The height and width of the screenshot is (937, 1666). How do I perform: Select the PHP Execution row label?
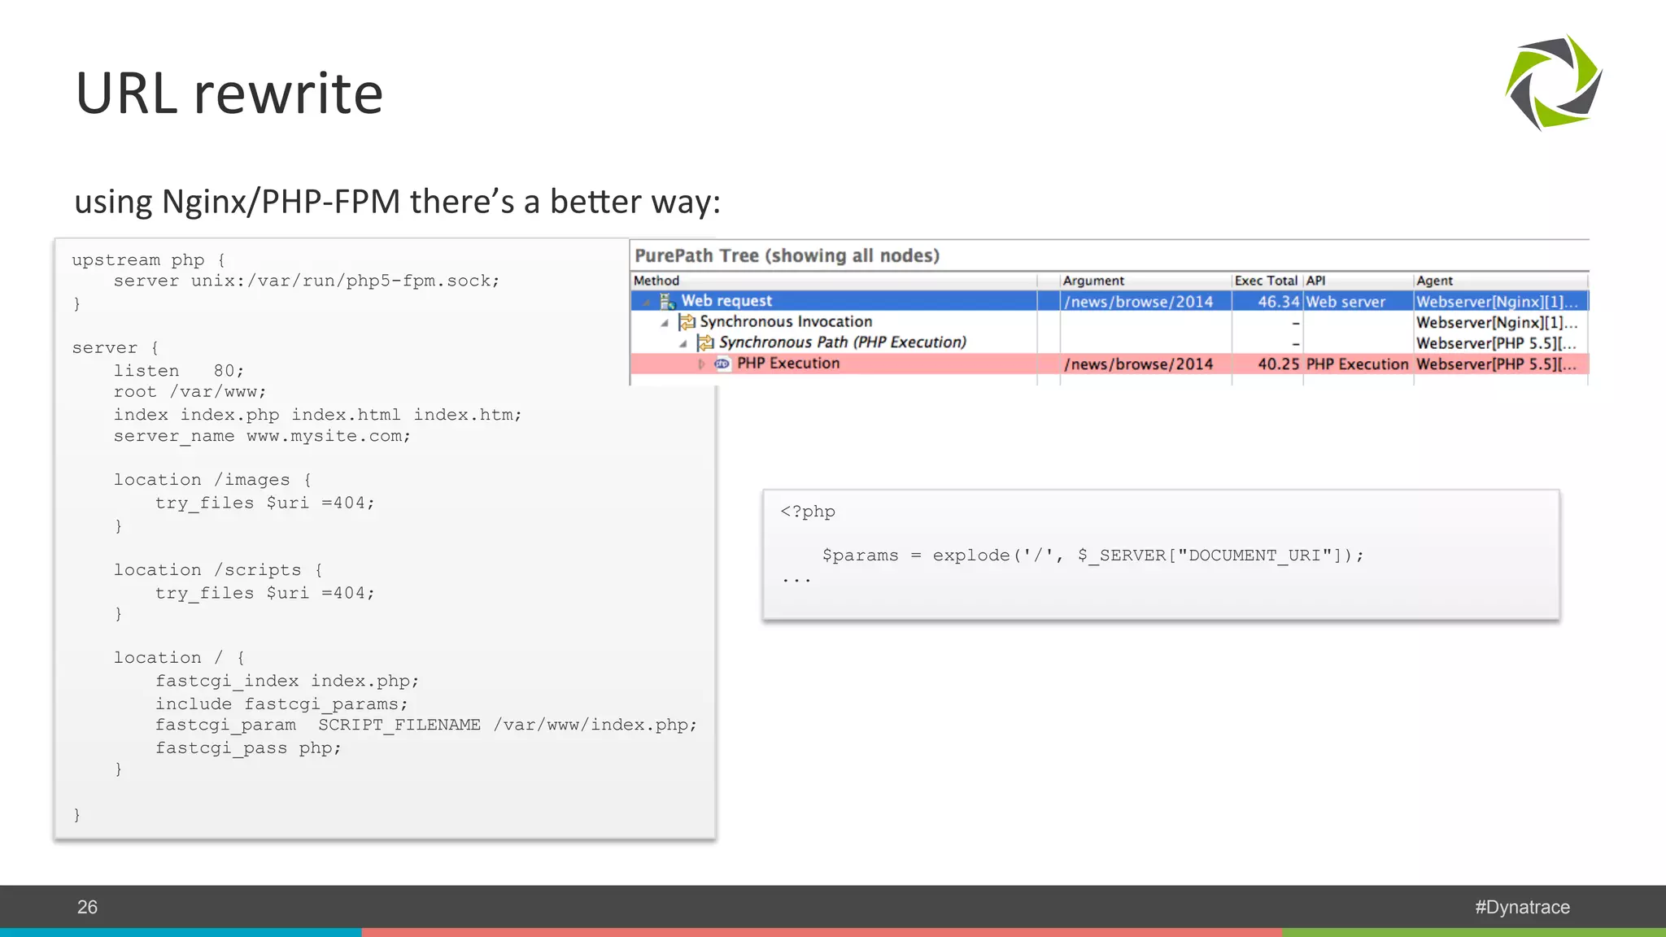pos(788,364)
